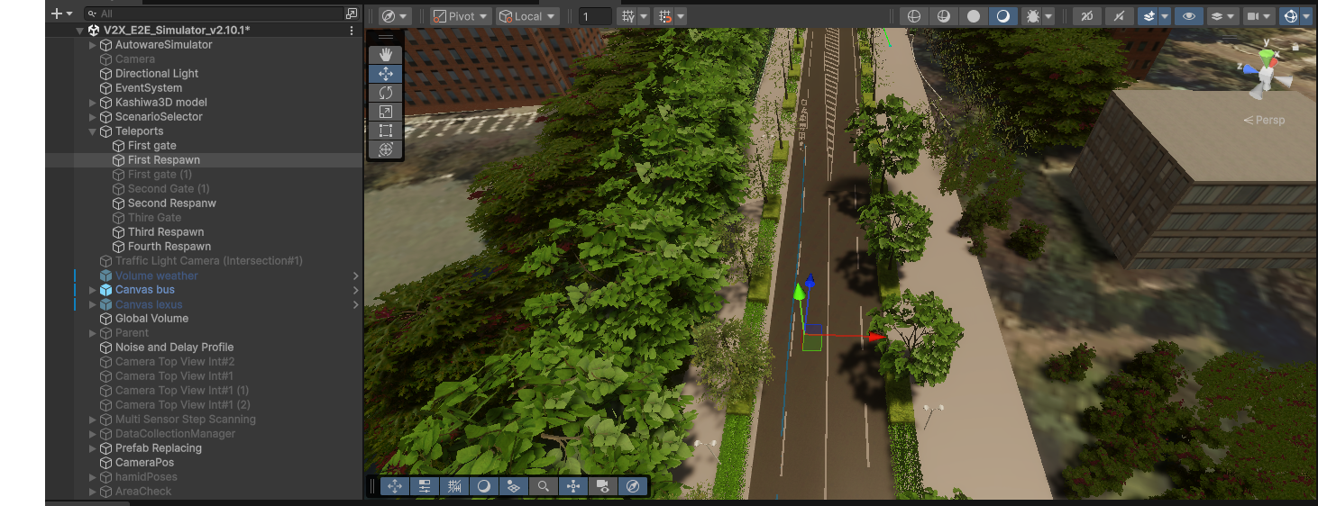
Task: Select the wireframe draw mode icon
Action: click(x=914, y=16)
